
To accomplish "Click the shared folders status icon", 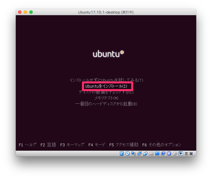I will pyautogui.click(x=151, y=154).
